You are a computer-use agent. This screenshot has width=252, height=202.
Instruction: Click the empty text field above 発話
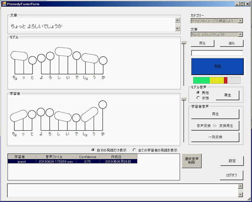tap(217, 53)
